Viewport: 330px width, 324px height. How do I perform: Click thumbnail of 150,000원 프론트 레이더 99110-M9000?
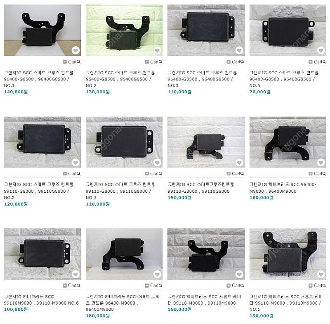[x=206, y=254]
